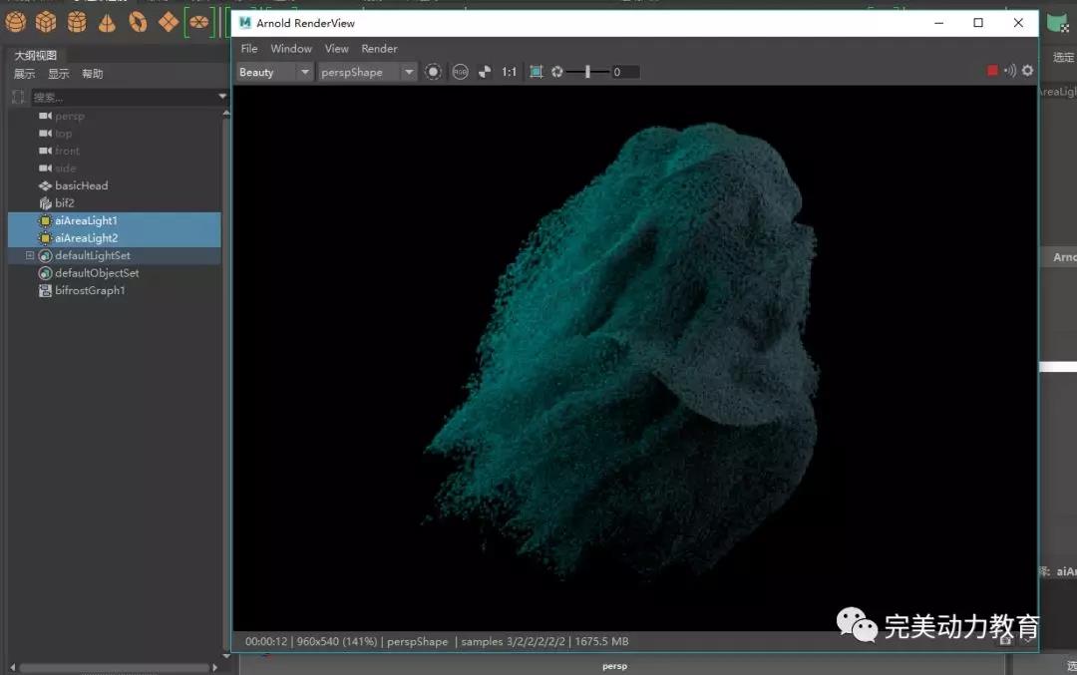This screenshot has width=1077, height=675.
Task: Select the polygon cone shelf icon
Action: coord(107,21)
